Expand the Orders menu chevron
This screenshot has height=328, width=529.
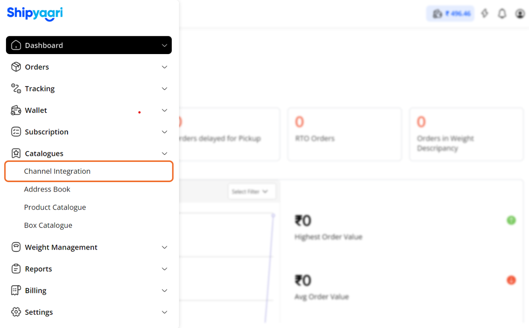click(164, 67)
